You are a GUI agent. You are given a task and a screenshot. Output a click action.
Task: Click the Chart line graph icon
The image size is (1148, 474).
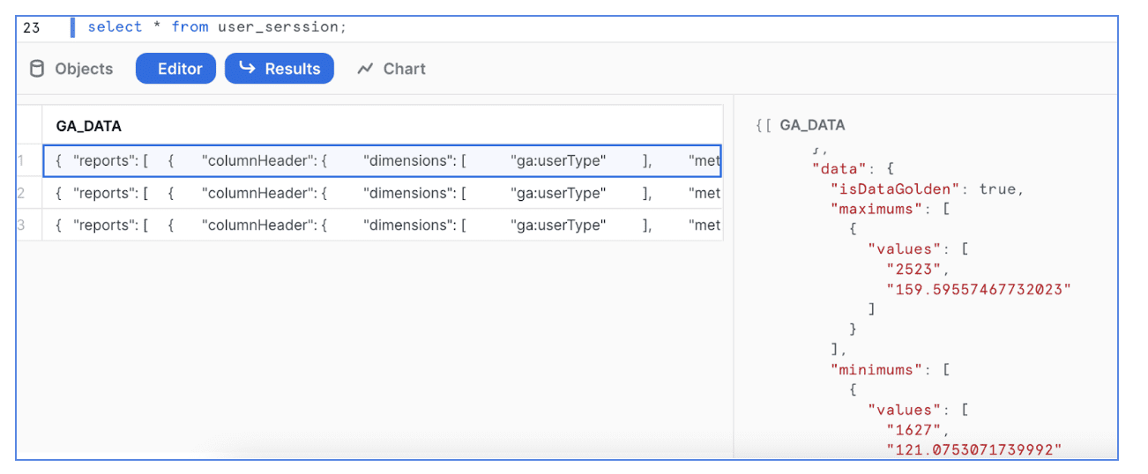(x=365, y=70)
